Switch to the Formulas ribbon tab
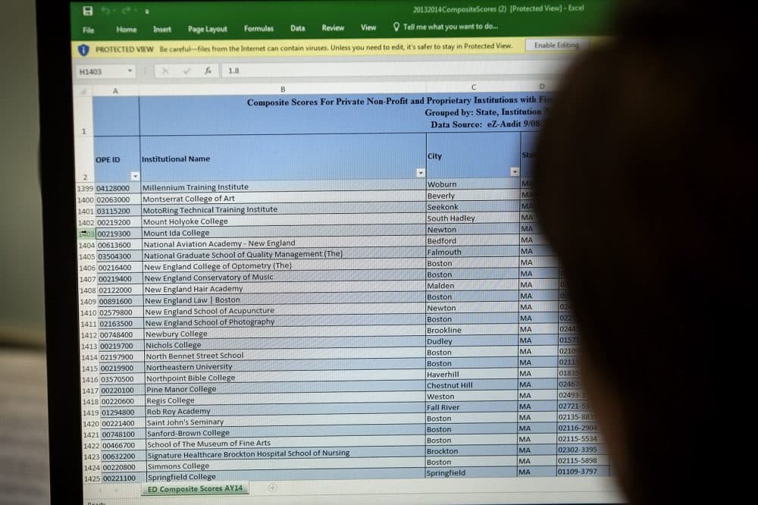 (258, 29)
